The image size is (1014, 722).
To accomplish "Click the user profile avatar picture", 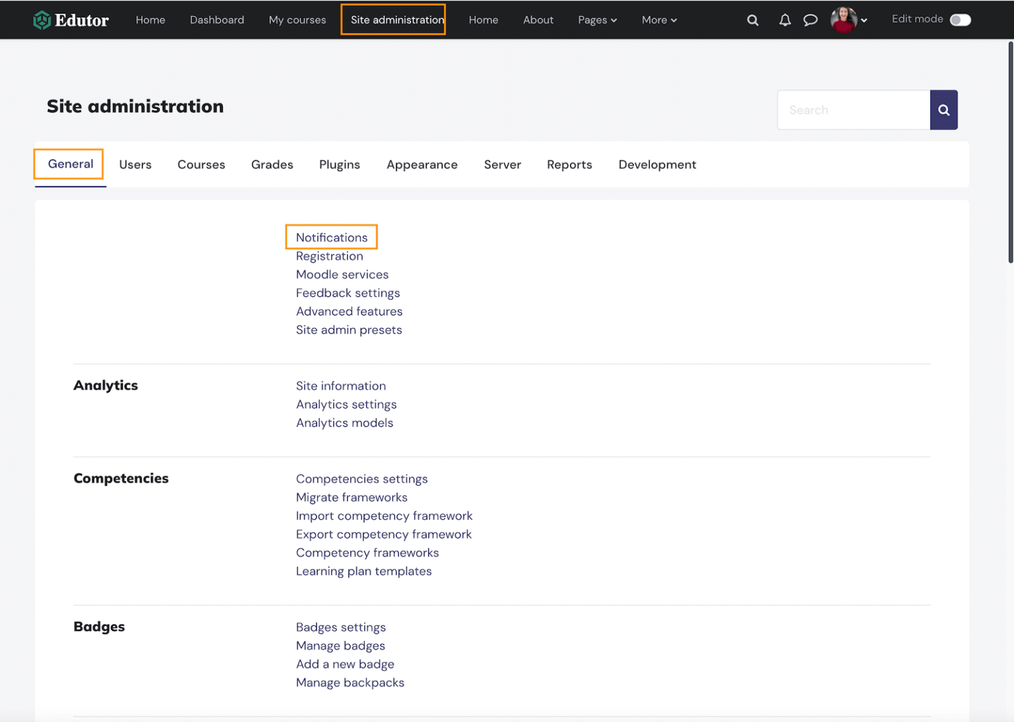I will click(845, 20).
